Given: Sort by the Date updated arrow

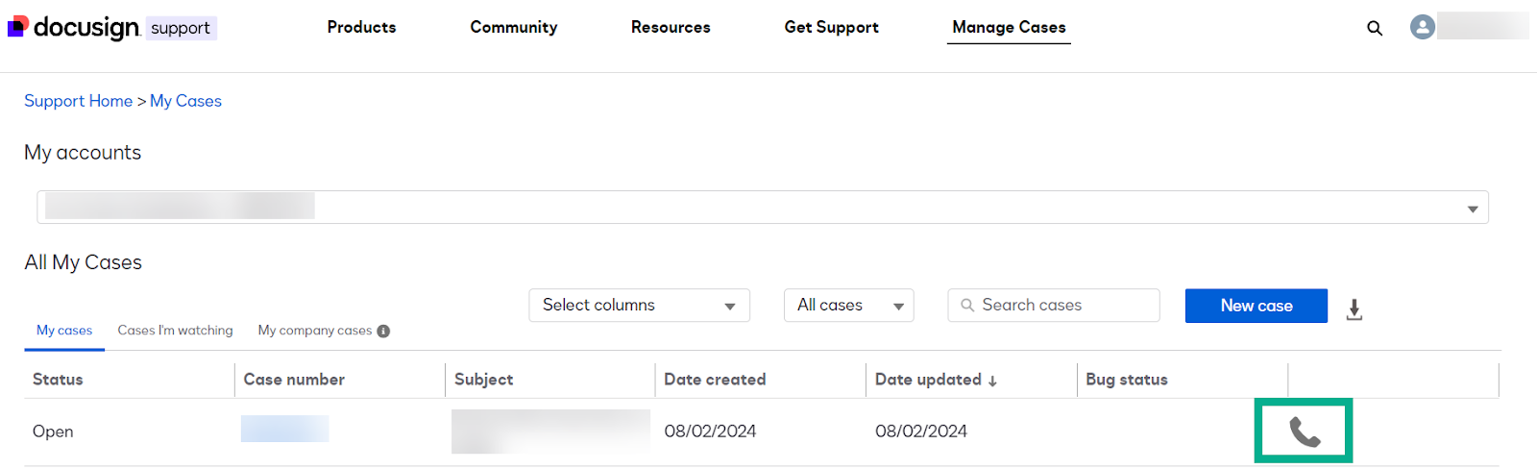Looking at the screenshot, I should [x=992, y=381].
